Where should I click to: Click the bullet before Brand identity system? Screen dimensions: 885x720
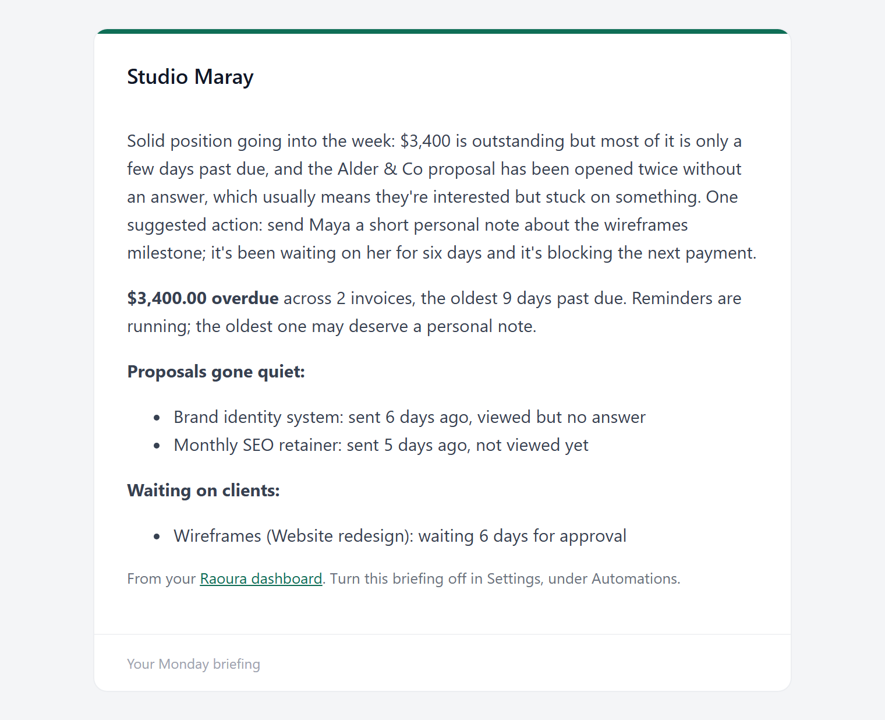[x=157, y=418]
